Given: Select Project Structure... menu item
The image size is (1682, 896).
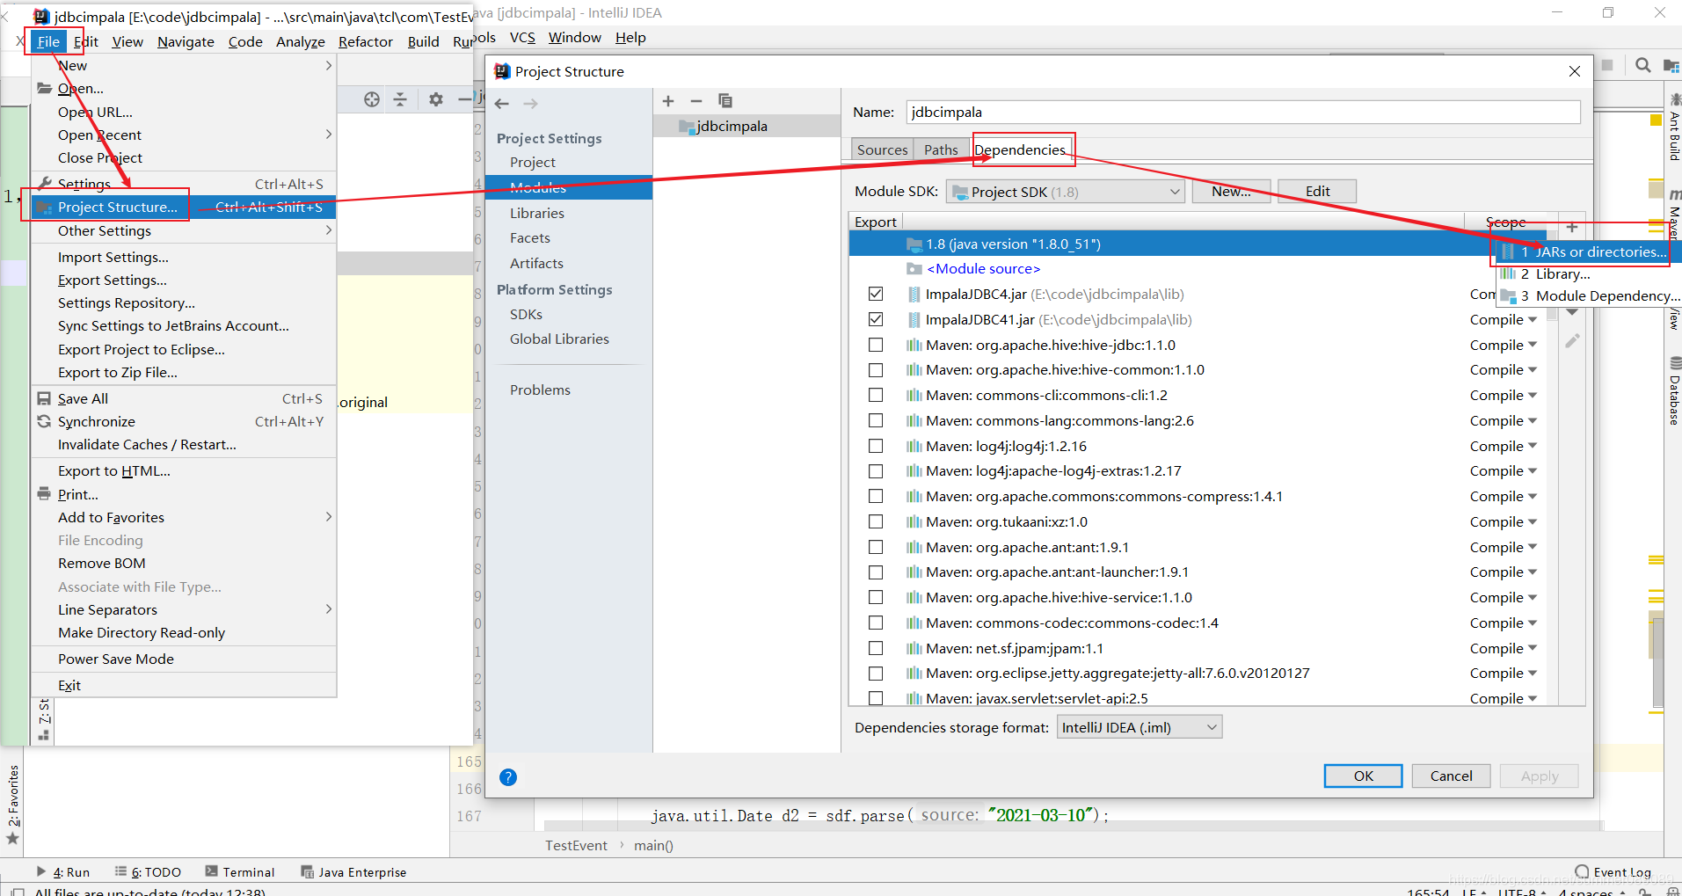Looking at the screenshot, I should point(184,207).
